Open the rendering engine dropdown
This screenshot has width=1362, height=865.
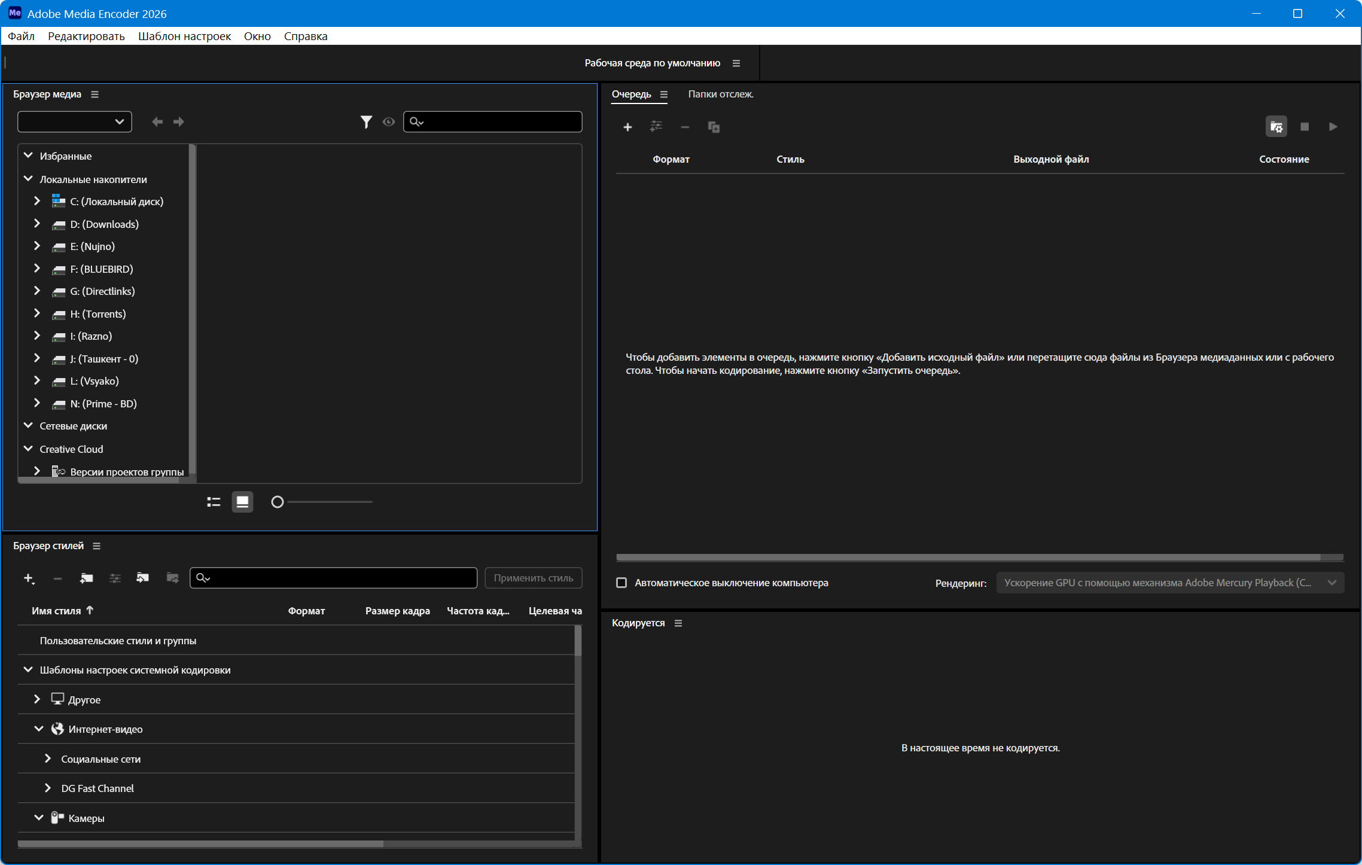tap(1169, 583)
